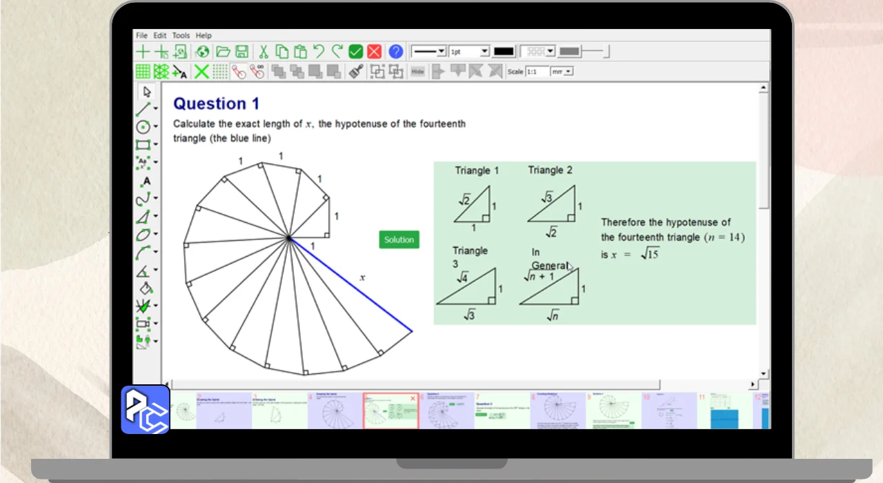
Task: Expand the ellipse tool options arrow
Action: 155,235
